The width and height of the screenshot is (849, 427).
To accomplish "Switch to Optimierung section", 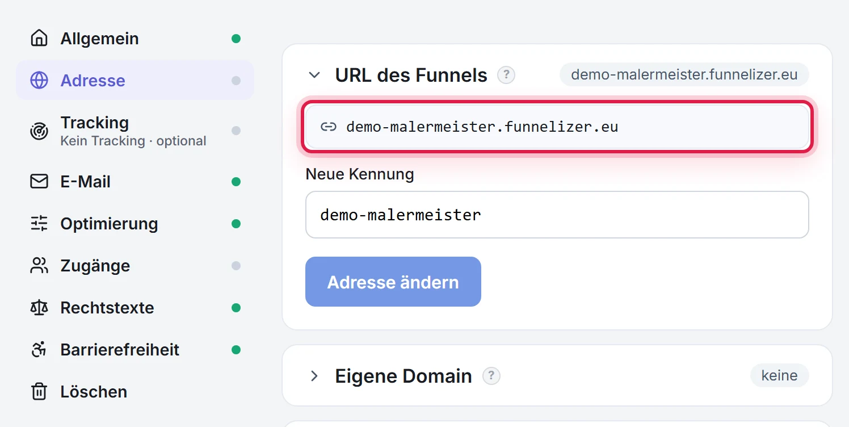I will [x=135, y=224].
